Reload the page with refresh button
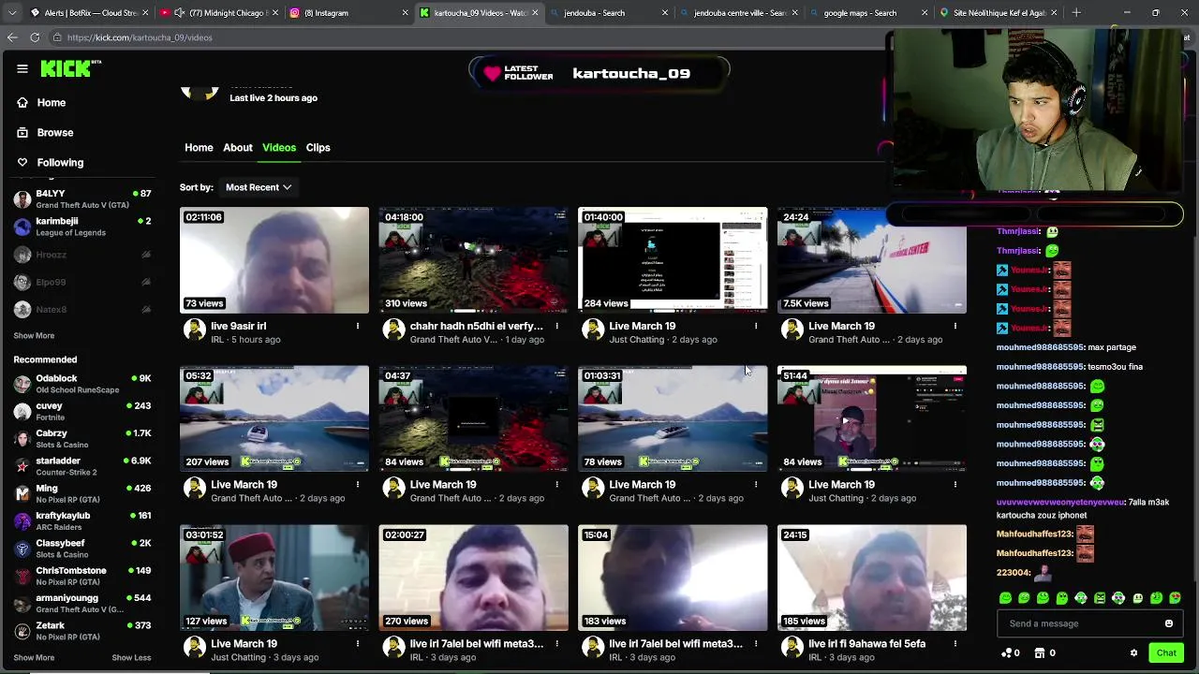The image size is (1199, 674). (35, 37)
